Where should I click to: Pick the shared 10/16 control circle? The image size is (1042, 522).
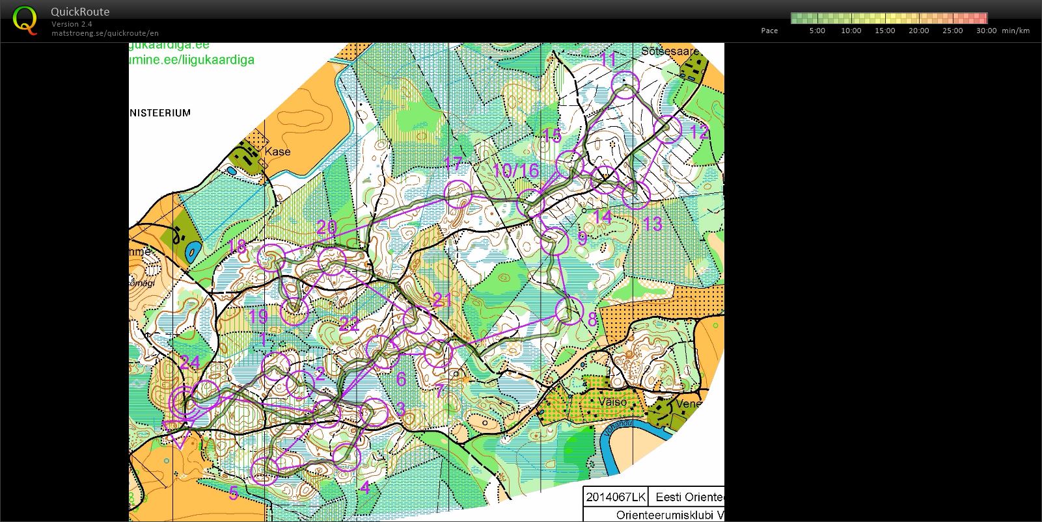[x=530, y=204]
